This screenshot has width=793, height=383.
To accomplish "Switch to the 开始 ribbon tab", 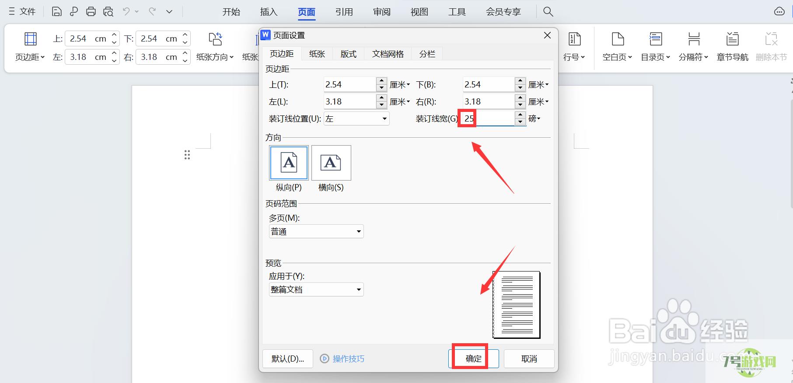I will (x=231, y=12).
